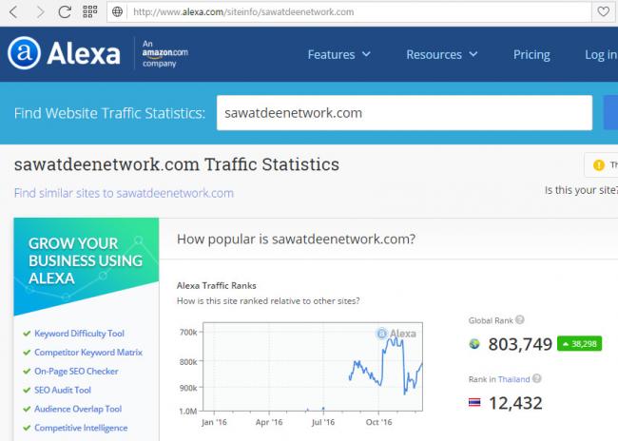Click the blue Find search button
The image size is (618, 441).
611,112
